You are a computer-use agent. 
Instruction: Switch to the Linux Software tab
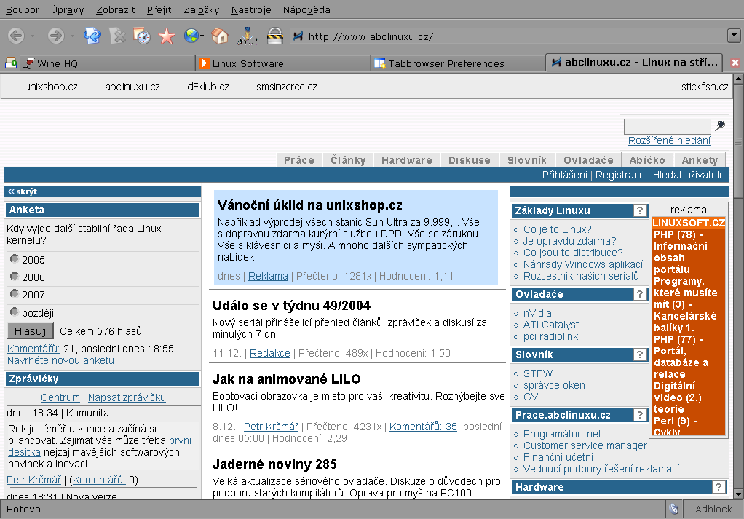pyautogui.click(x=282, y=63)
